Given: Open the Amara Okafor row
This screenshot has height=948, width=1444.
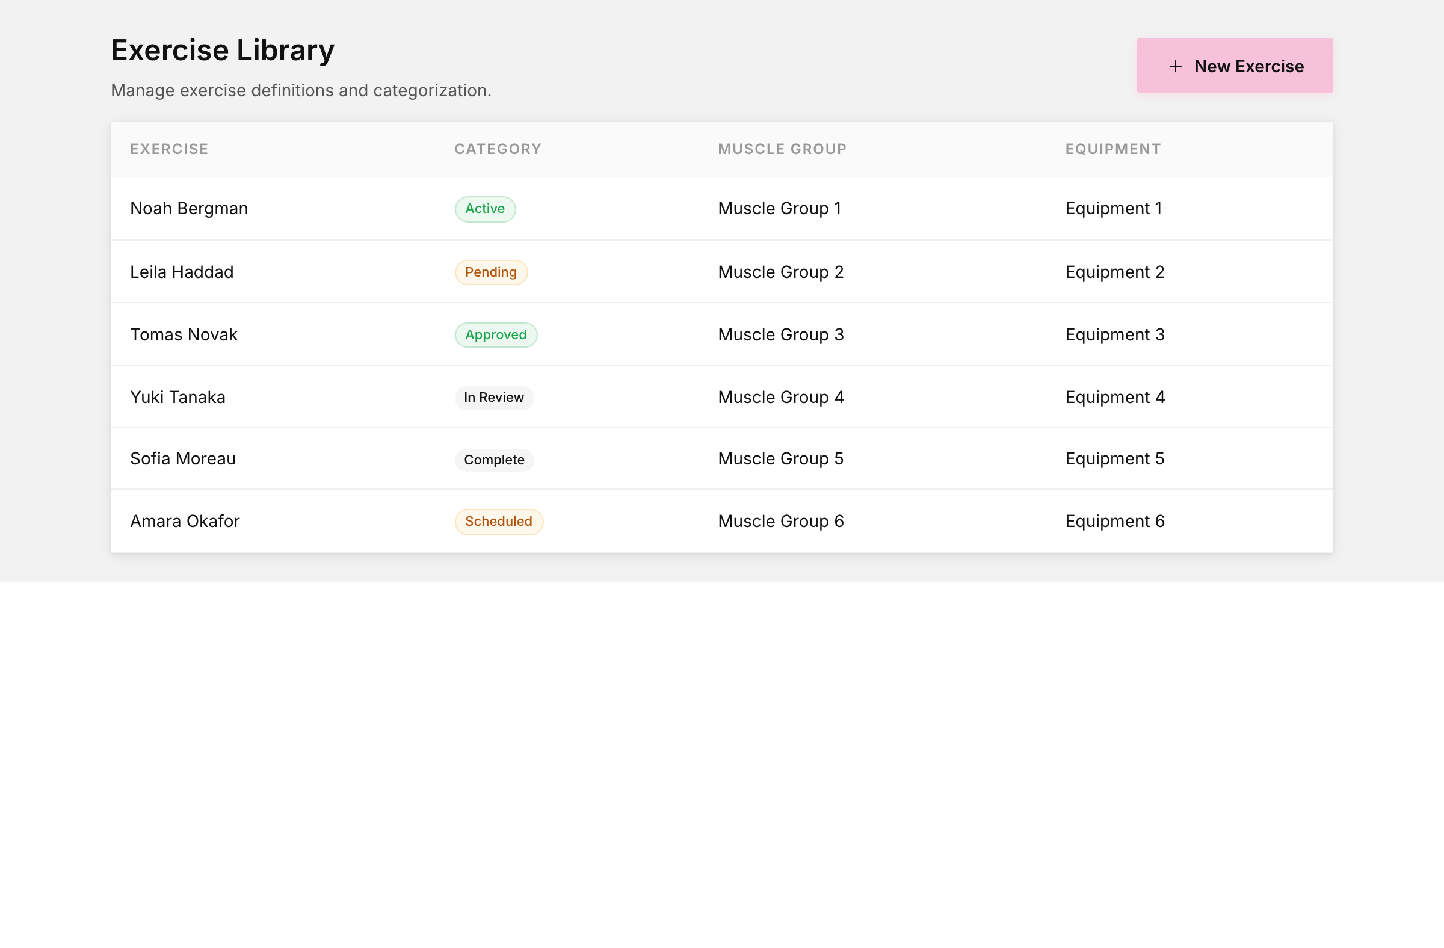Looking at the screenshot, I should click(x=721, y=521).
